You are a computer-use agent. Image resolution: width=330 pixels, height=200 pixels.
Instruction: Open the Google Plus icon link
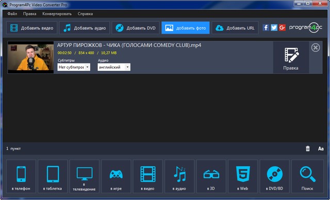[x=282, y=27]
